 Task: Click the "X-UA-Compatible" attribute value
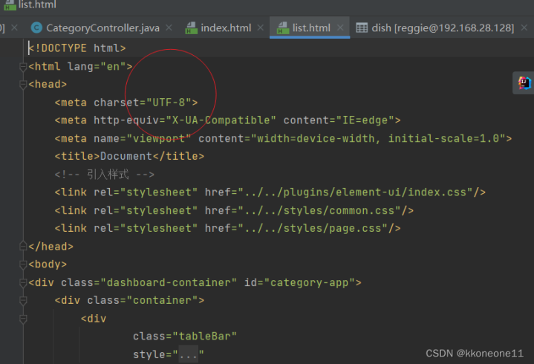[221, 120]
